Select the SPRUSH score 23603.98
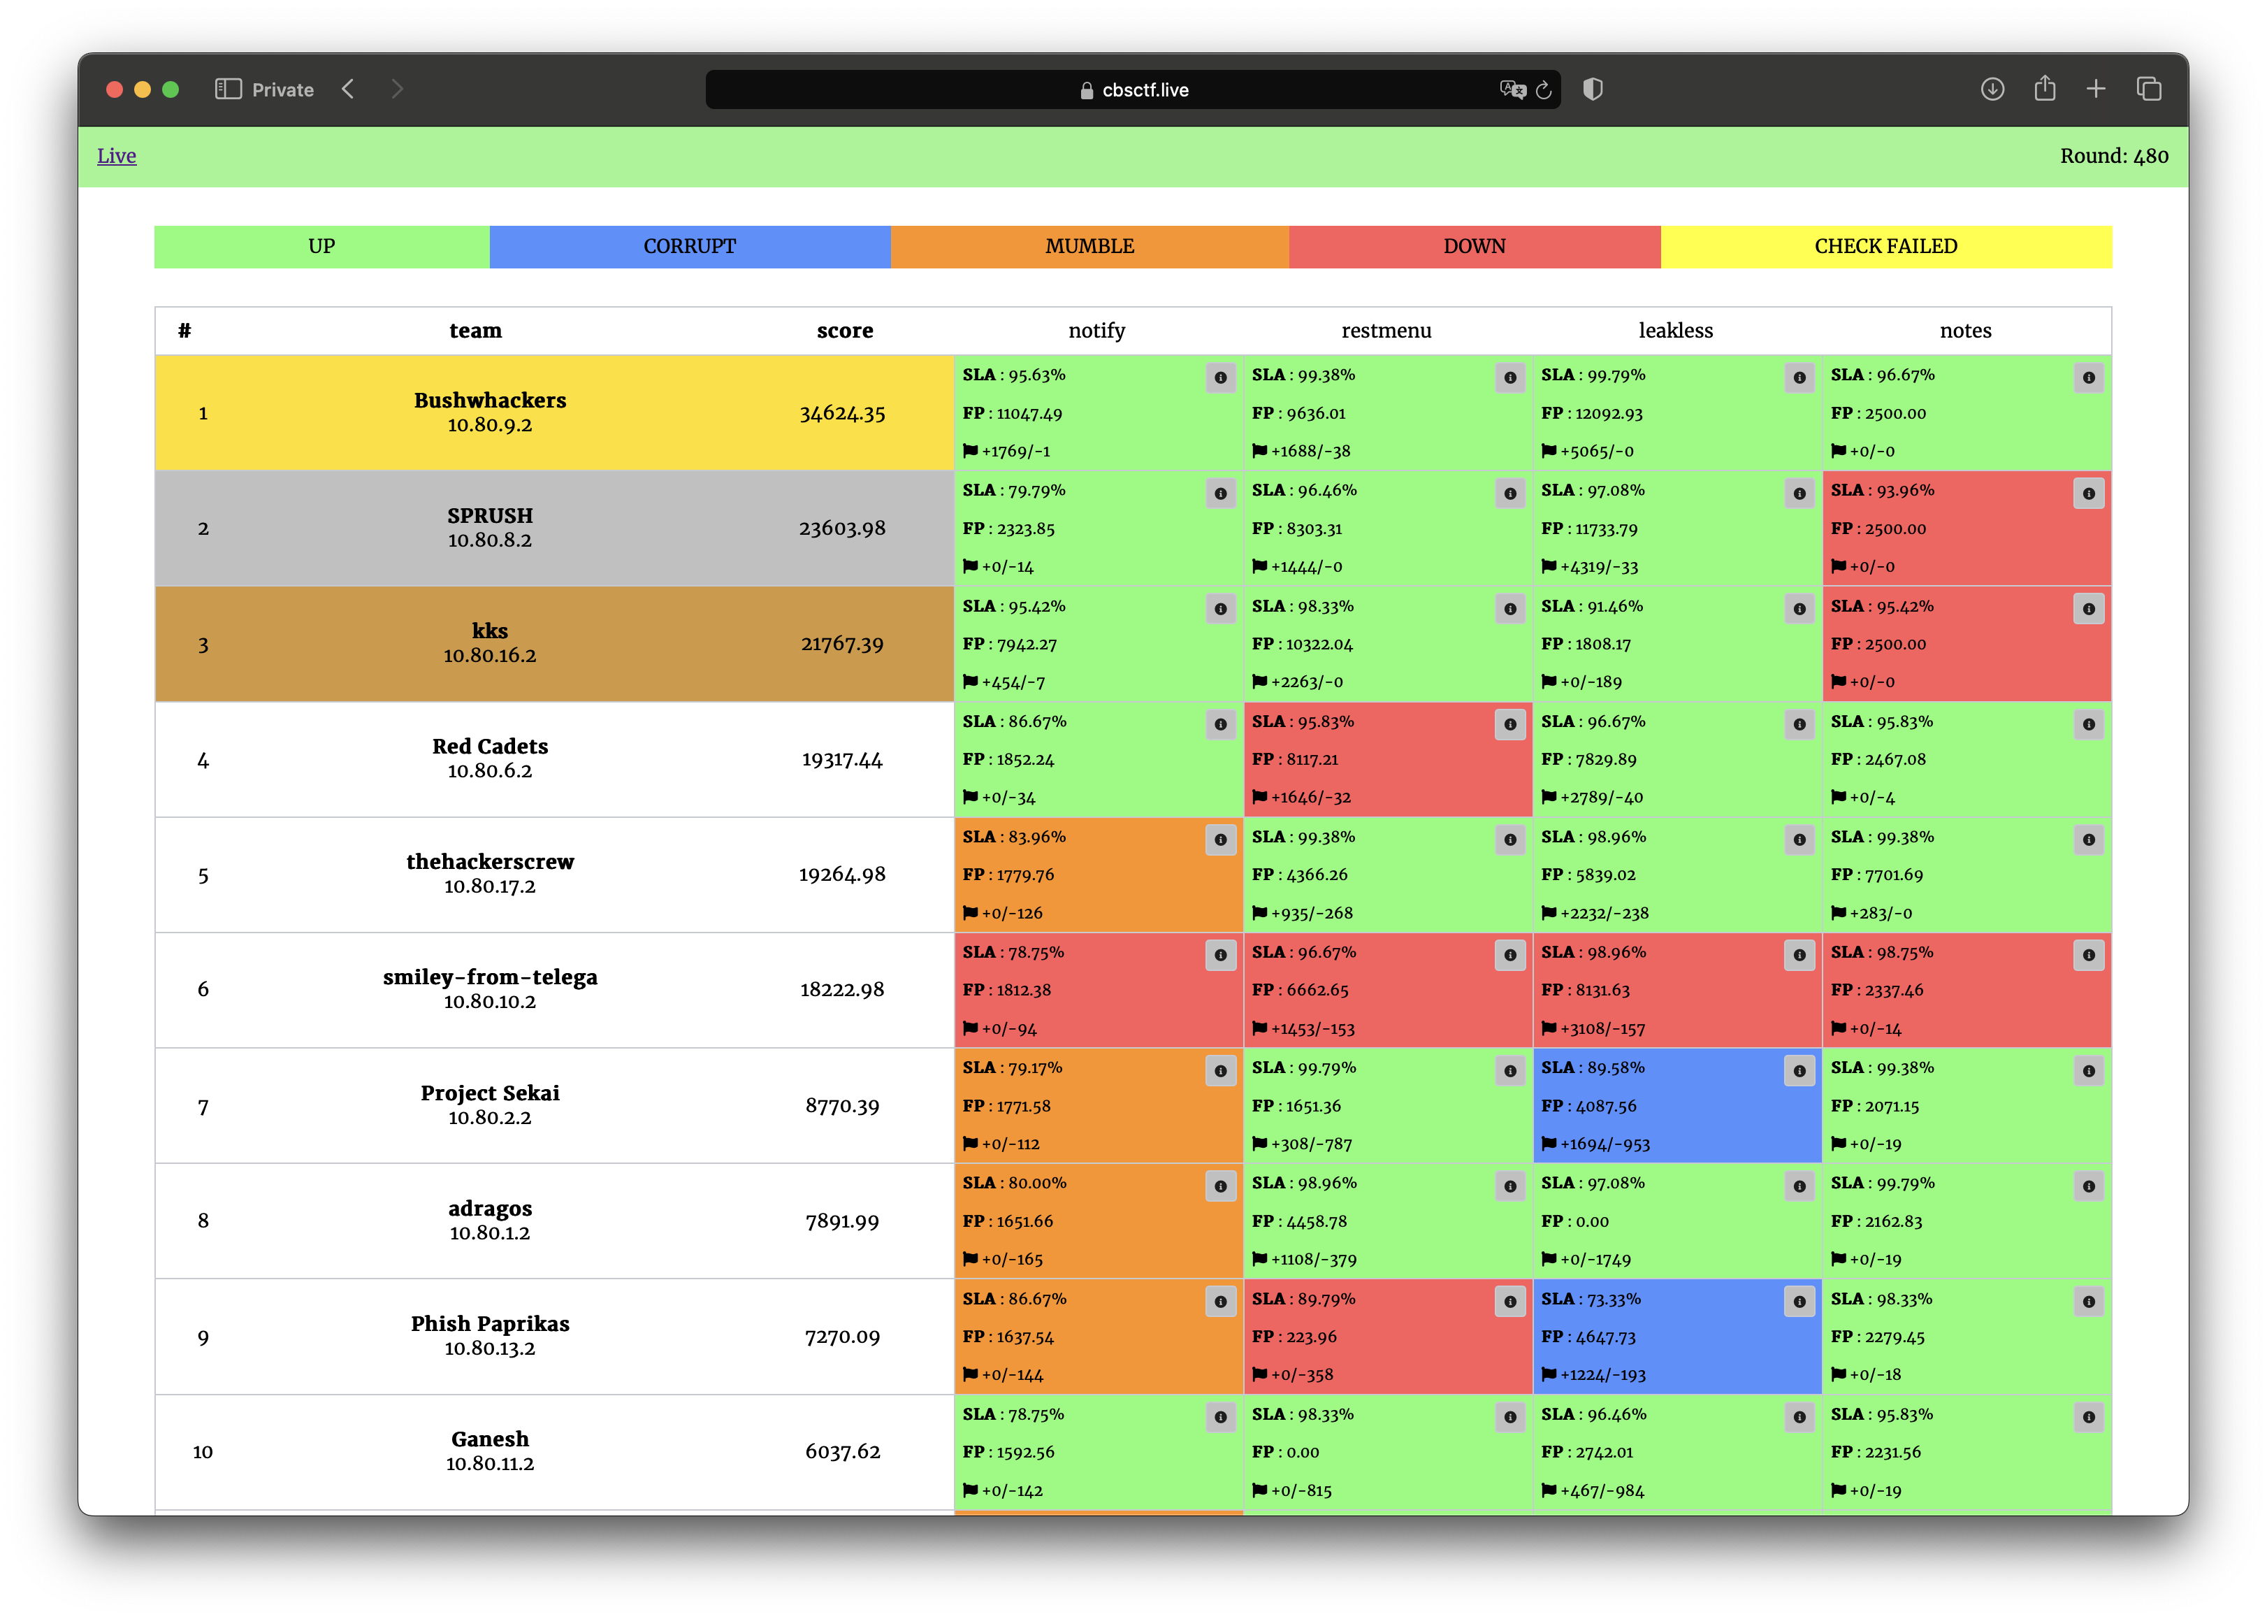 point(842,528)
